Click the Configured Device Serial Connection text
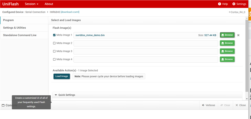Viewport: 251px width, 119px height. click(x=24, y=12)
